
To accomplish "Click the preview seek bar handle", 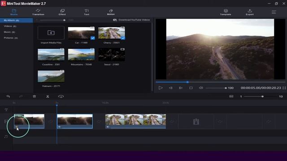I will click(187, 82).
